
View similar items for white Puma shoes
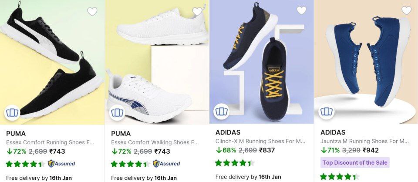(118, 113)
